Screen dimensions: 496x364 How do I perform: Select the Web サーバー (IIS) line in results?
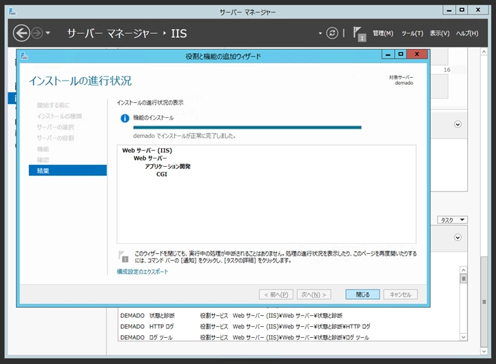tap(147, 150)
